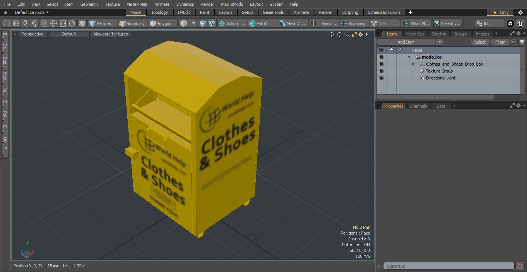Activate Polygons selection mode
Image resolution: width=527 pixels, height=272 pixels.
162,24
